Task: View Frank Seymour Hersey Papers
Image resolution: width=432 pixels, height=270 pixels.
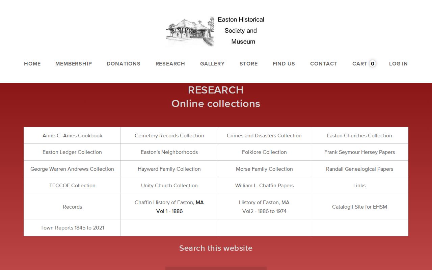Action: (x=359, y=152)
